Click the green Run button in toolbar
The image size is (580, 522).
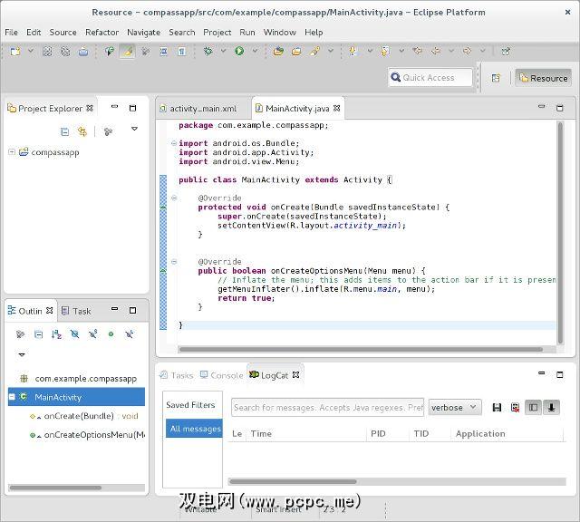(239, 52)
